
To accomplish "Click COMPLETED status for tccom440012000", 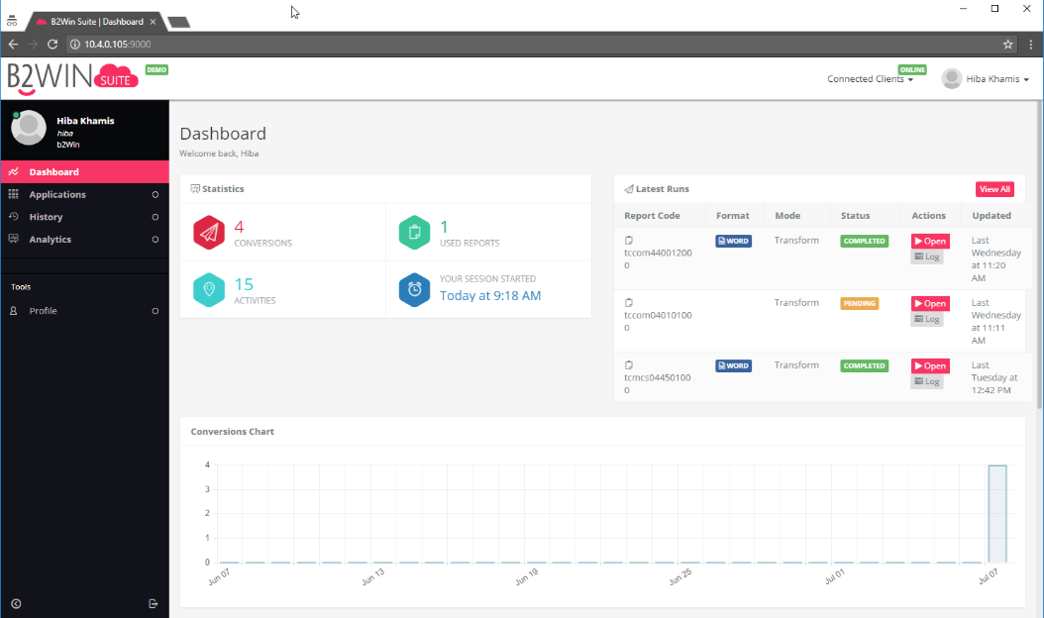I will (x=865, y=241).
